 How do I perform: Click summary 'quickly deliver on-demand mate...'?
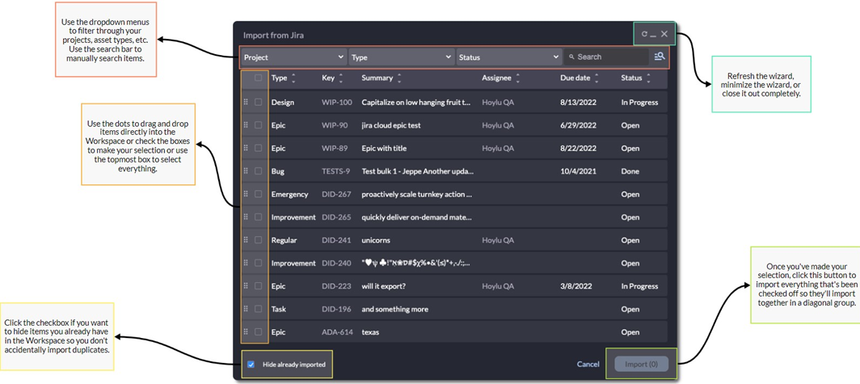(417, 217)
